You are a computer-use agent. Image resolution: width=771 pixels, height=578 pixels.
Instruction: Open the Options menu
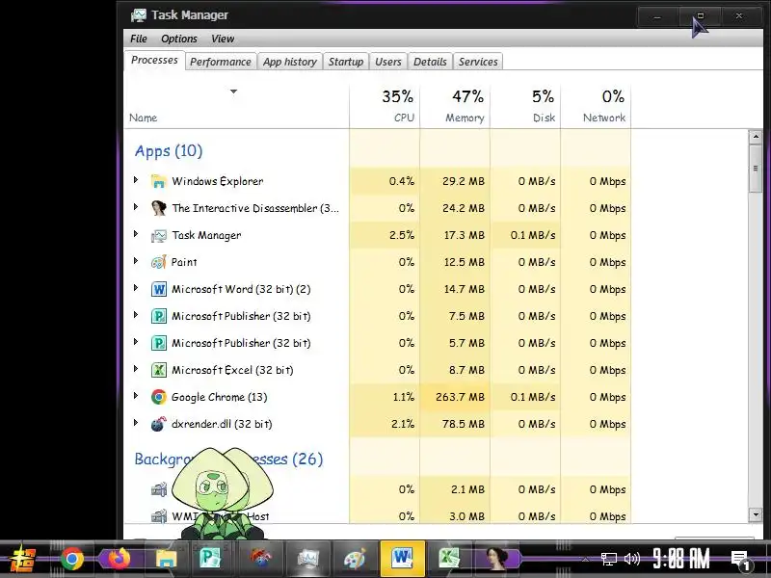pos(179,39)
